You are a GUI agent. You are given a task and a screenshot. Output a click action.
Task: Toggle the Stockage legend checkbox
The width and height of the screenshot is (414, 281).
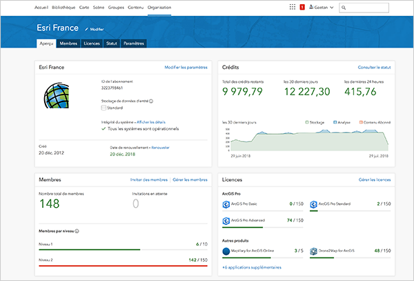point(307,122)
